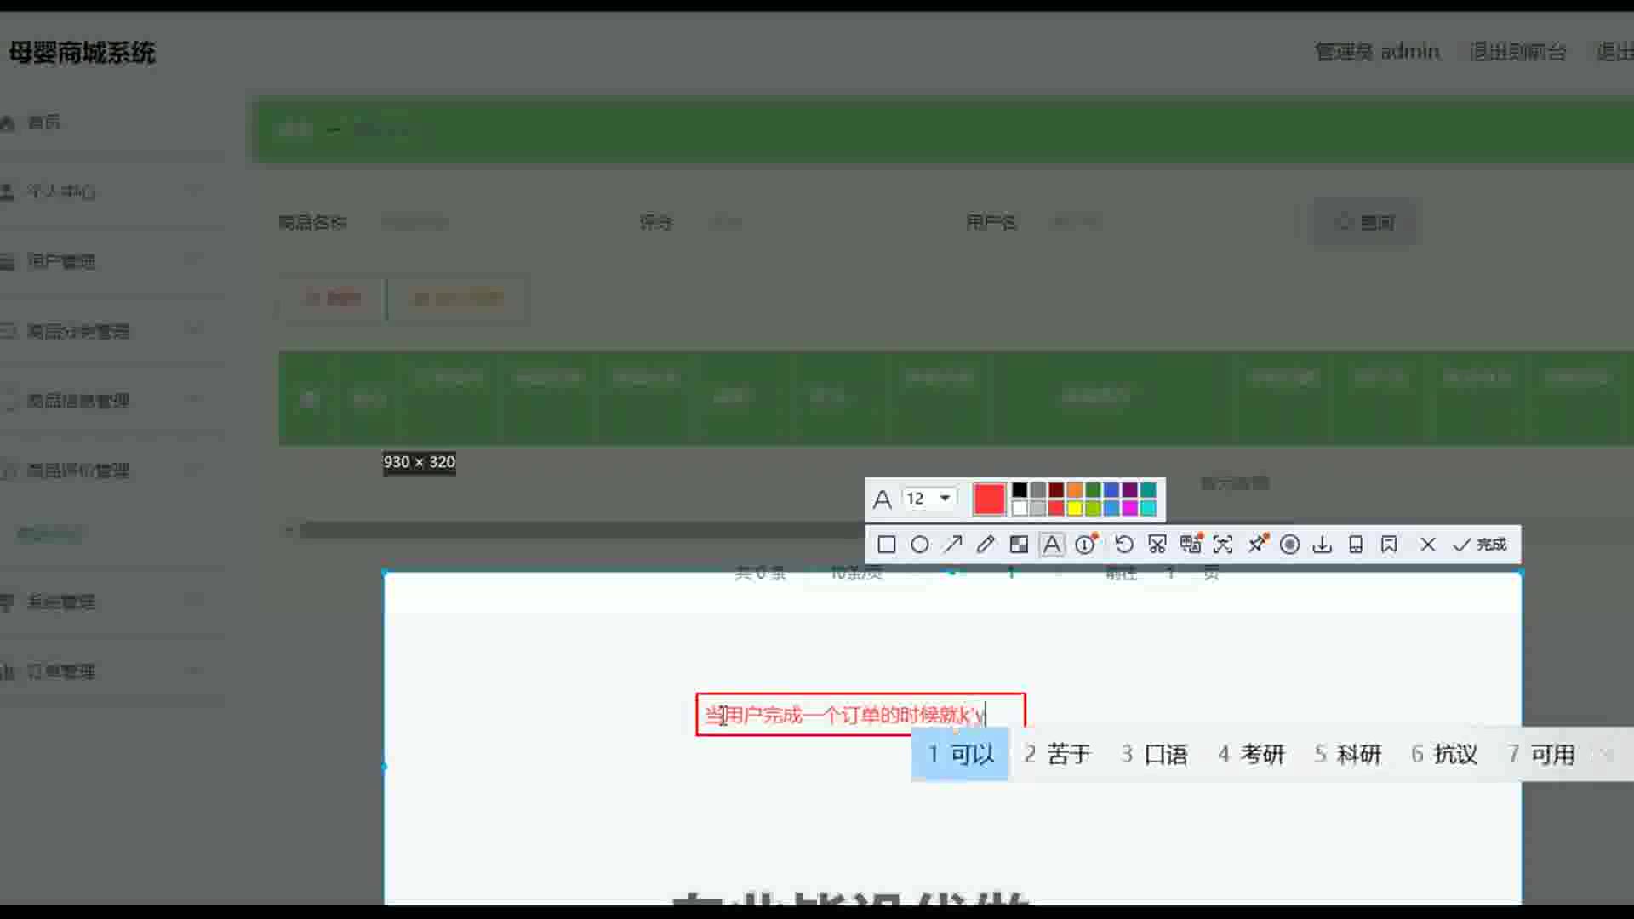Run text recognition OCR on screenshot
The image size is (1634, 919).
pyautogui.click(x=1223, y=545)
